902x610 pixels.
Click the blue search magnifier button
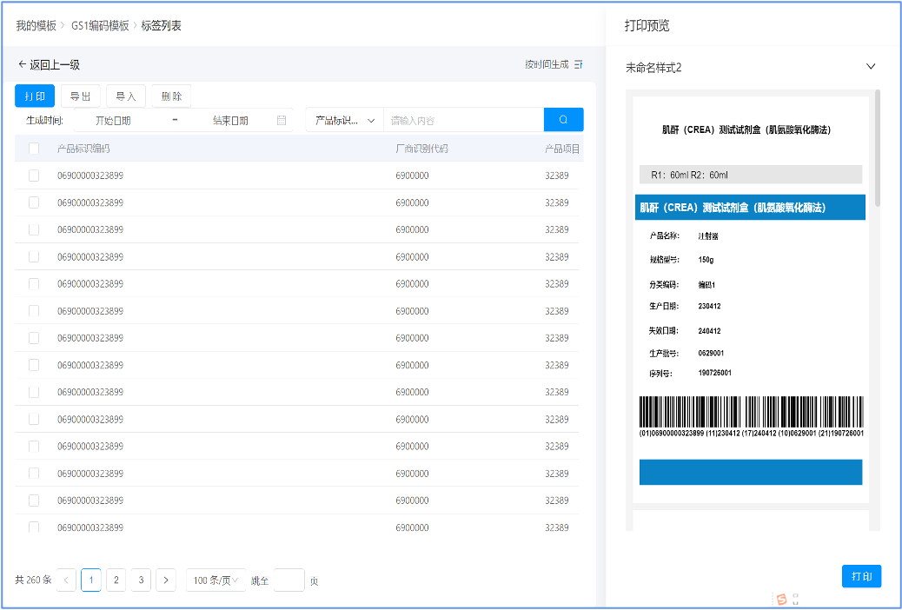(x=563, y=120)
